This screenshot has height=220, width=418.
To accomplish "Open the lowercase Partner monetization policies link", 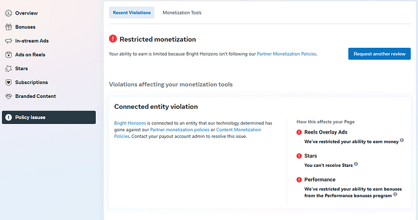I will (x=180, y=129).
